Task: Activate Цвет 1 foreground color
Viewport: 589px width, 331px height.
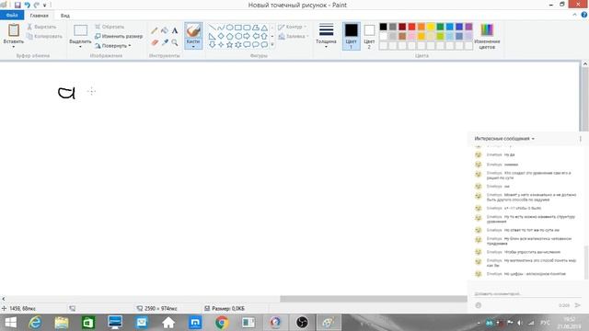Action: 352,36
